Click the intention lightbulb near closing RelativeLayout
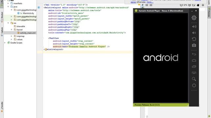 tap(46, 49)
